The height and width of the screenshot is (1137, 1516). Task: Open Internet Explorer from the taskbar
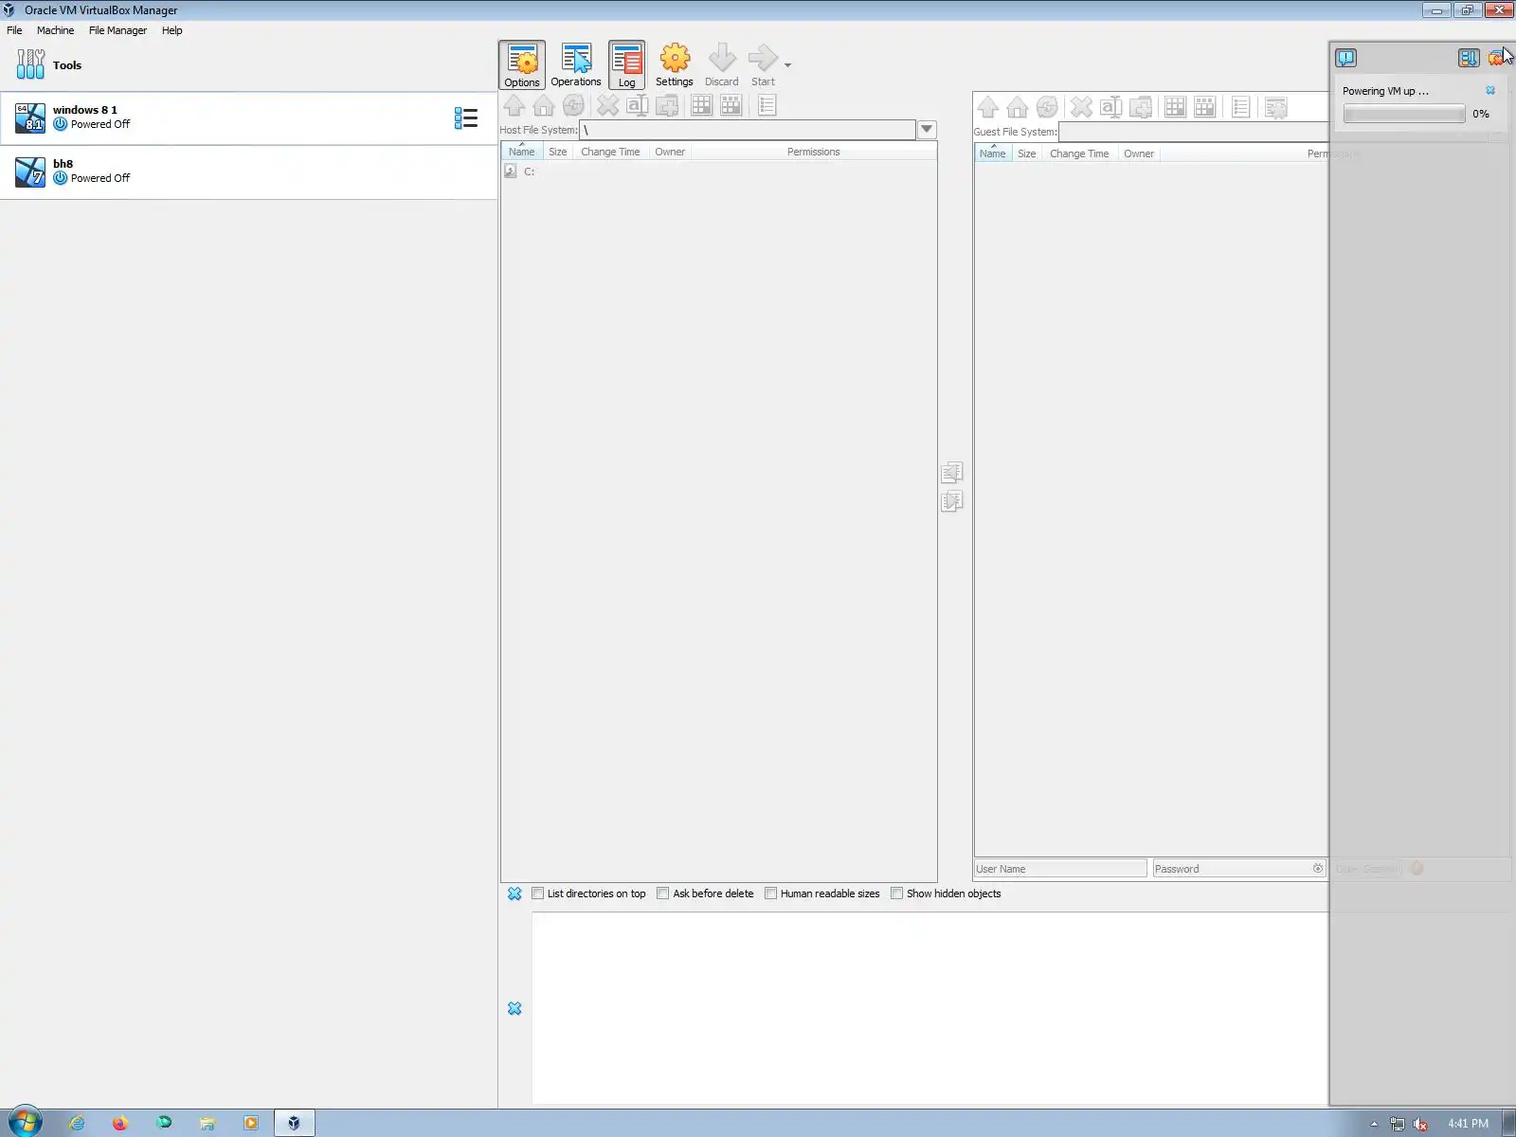(x=77, y=1123)
